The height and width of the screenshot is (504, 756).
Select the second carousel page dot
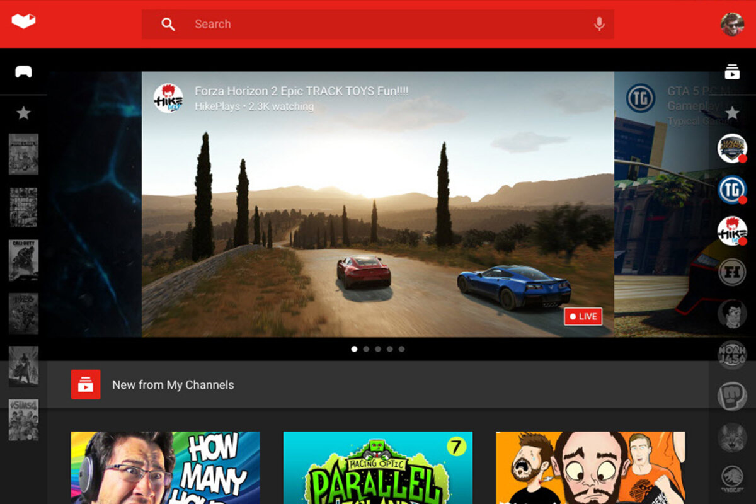pos(366,348)
